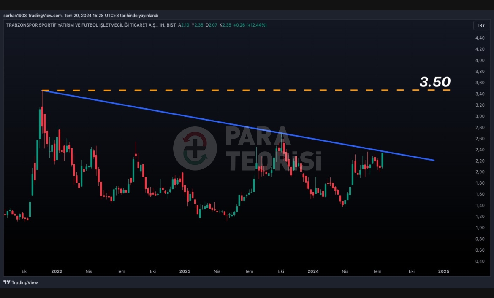Click the 4,20 price axis label
The image size is (494, 298).
pos(480,49)
